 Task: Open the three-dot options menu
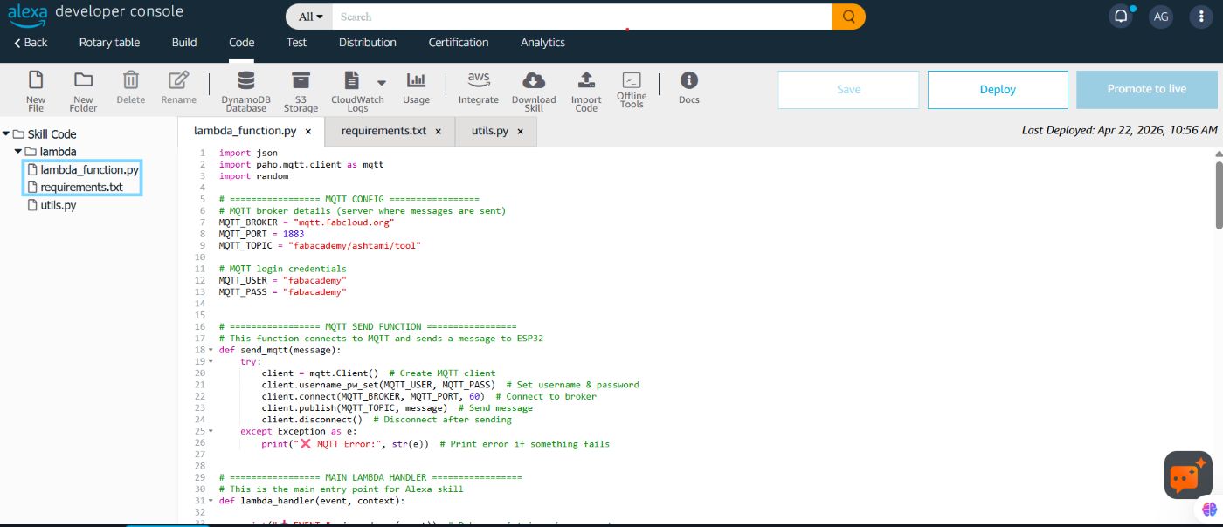[x=1202, y=16]
